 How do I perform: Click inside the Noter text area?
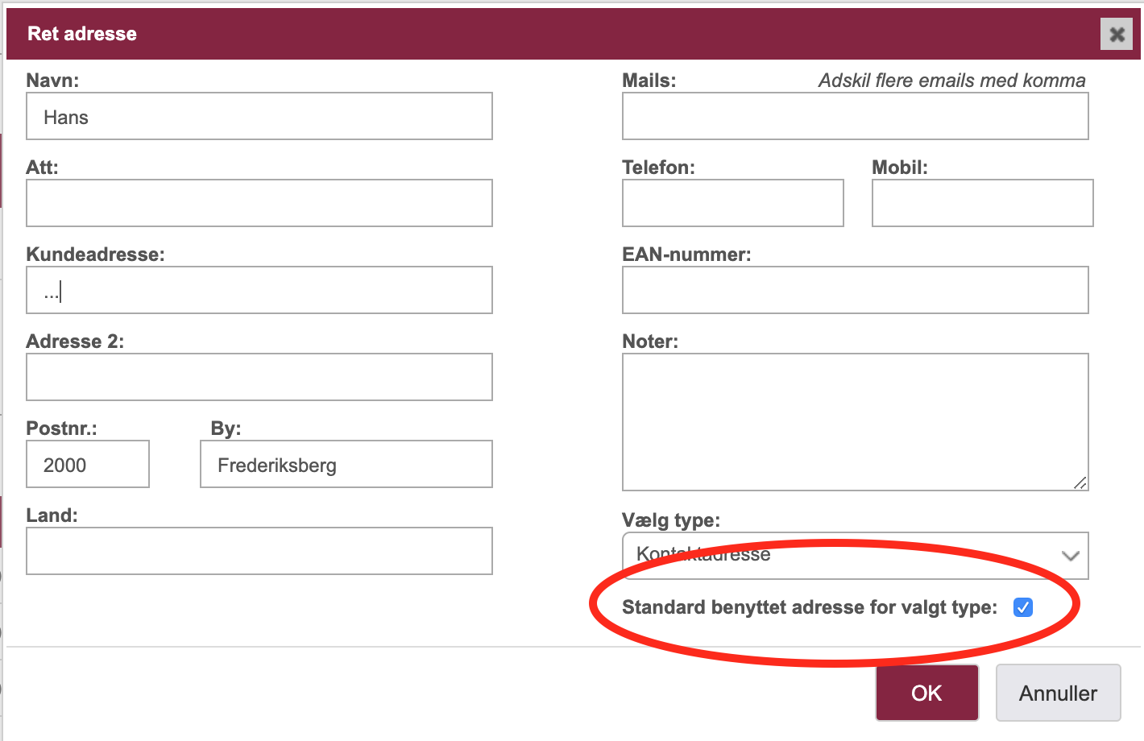click(x=856, y=422)
